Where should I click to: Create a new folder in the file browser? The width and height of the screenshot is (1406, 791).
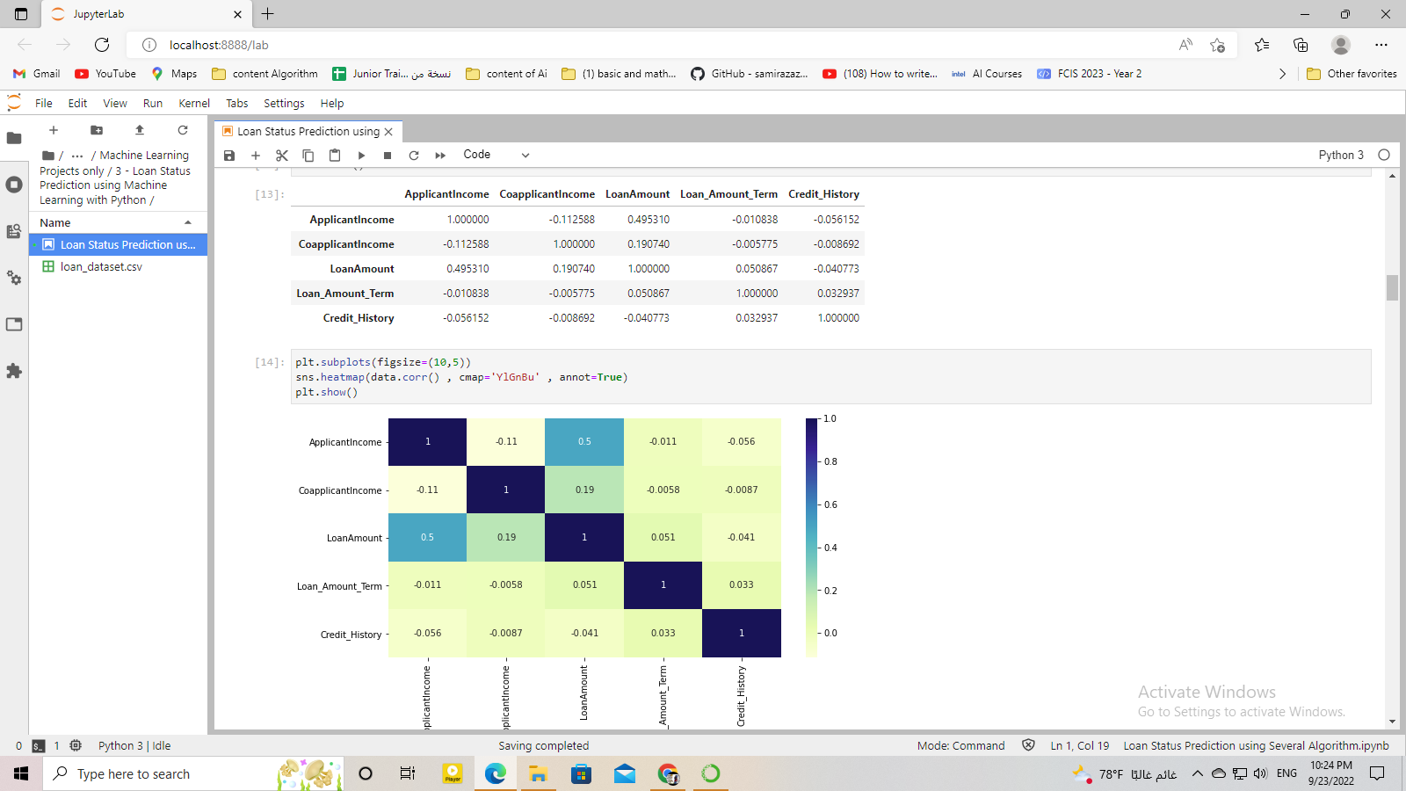97,130
